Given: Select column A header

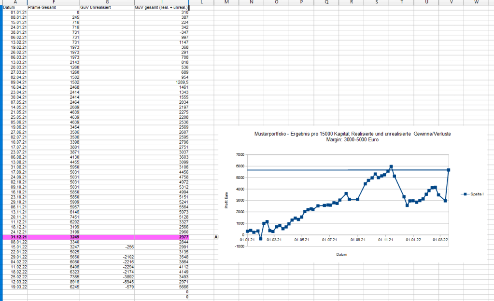Looking at the screenshot, I should [13, 2].
